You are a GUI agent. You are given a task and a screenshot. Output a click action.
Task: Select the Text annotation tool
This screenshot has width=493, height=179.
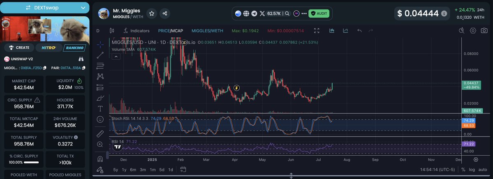(x=100, y=109)
